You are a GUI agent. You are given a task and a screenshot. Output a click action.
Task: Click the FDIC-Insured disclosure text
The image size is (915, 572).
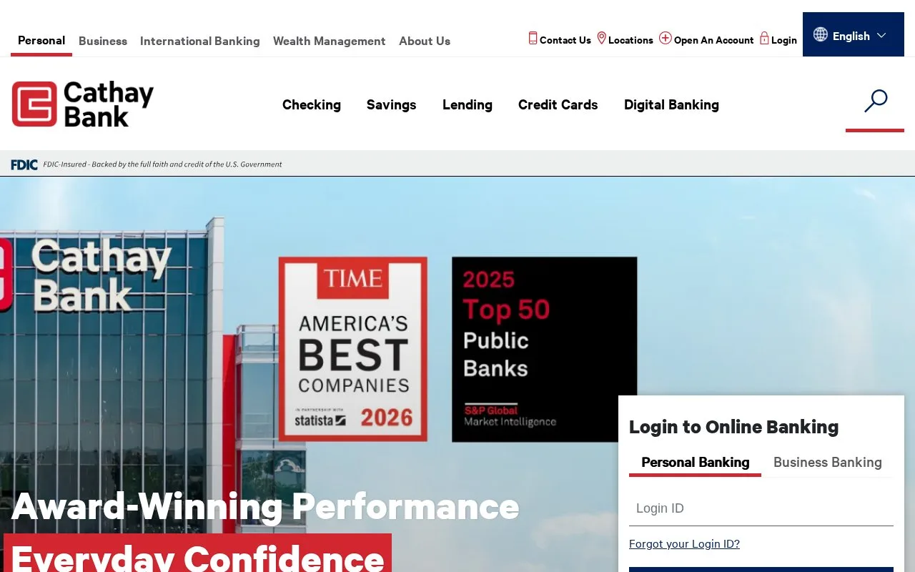click(162, 164)
